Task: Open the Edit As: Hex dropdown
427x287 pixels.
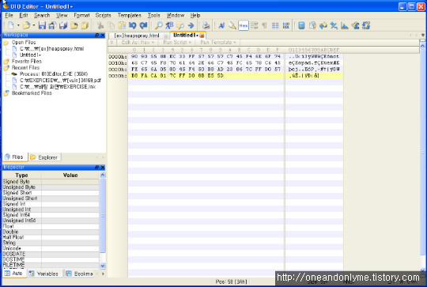Action: [x=138, y=43]
